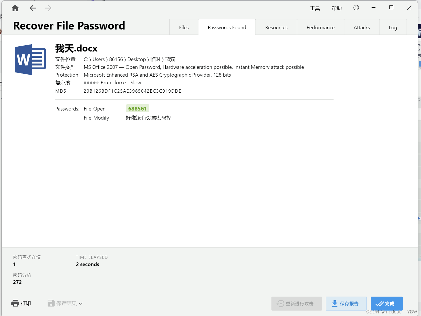Open the 保存结果 dropdown arrow
Screen dimensions: 421x316
(81, 304)
